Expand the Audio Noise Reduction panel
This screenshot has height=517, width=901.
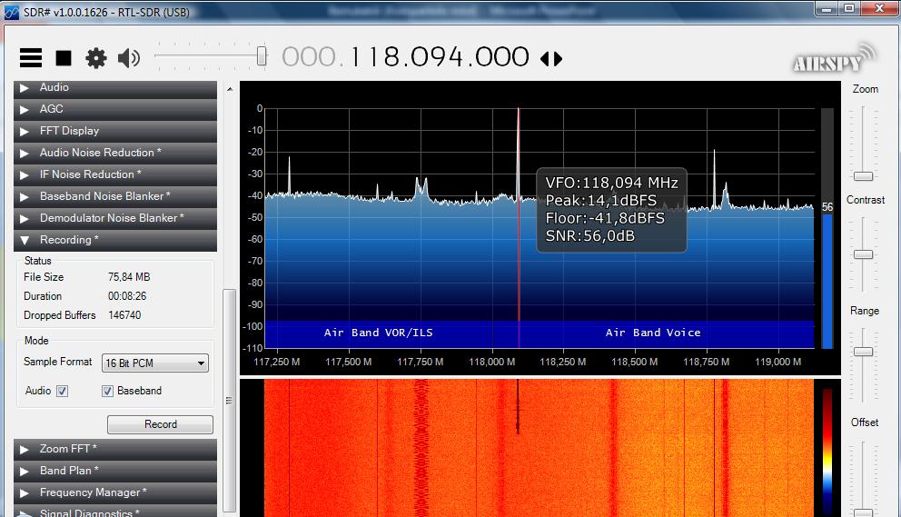point(115,153)
